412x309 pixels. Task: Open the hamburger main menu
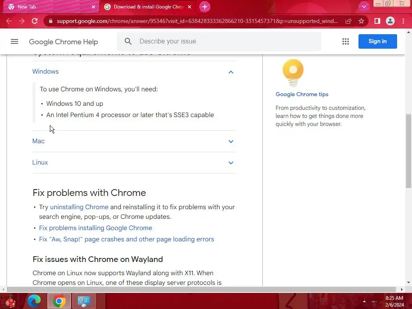14,41
